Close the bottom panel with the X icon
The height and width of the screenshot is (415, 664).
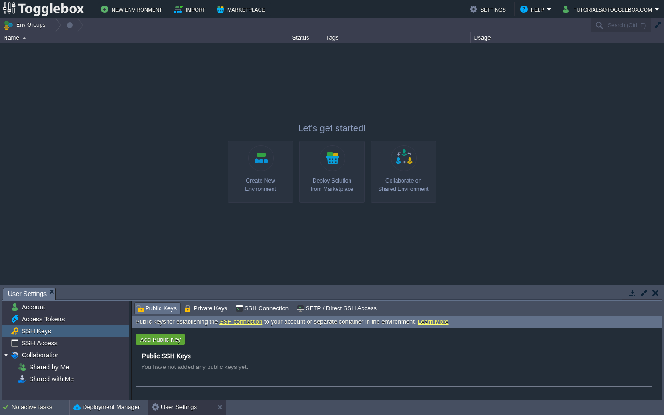(x=655, y=293)
